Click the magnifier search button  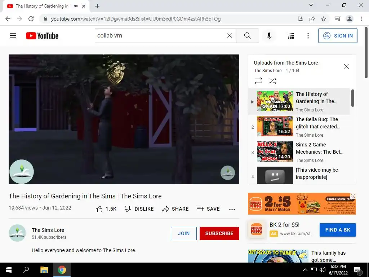click(x=247, y=36)
